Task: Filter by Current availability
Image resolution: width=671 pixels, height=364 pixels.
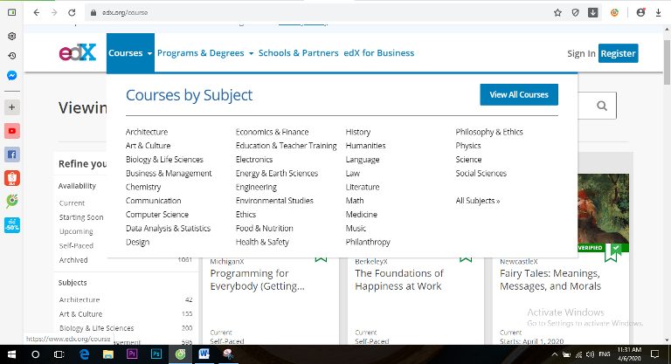Action: tap(72, 203)
